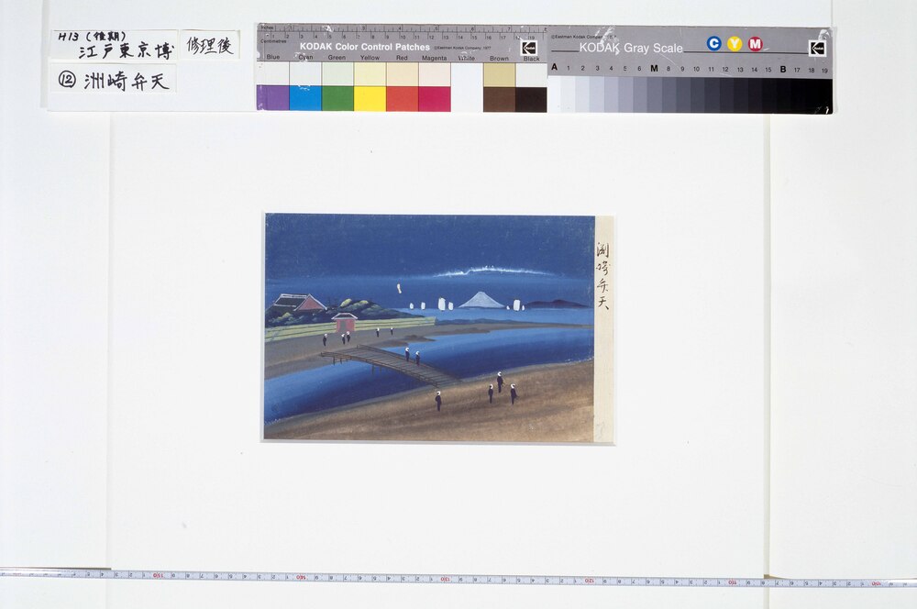Click the measuring tape along the bottom
Screen dimensions: 917x609
pyautogui.click(x=458, y=578)
